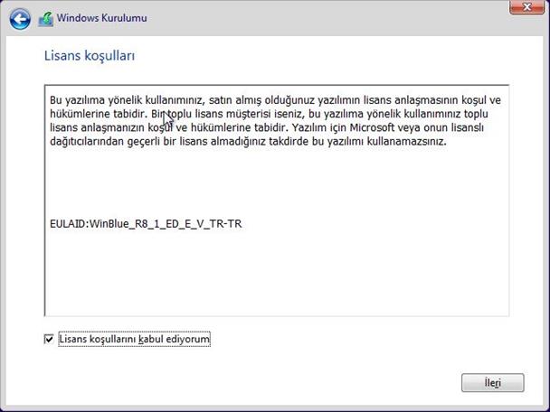Click the 'Lisans koşullarını kabul ediyorum' label
Viewport: 550px width, 412px height.
click(x=134, y=340)
